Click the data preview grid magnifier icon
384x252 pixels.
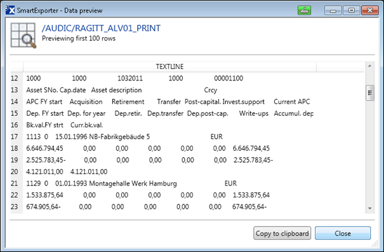click(23, 35)
